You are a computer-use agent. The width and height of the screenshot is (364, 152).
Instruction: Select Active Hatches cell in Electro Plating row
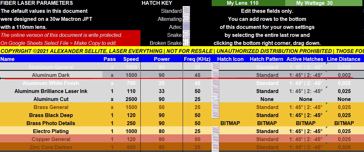pyautogui.click(x=305, y=131)
